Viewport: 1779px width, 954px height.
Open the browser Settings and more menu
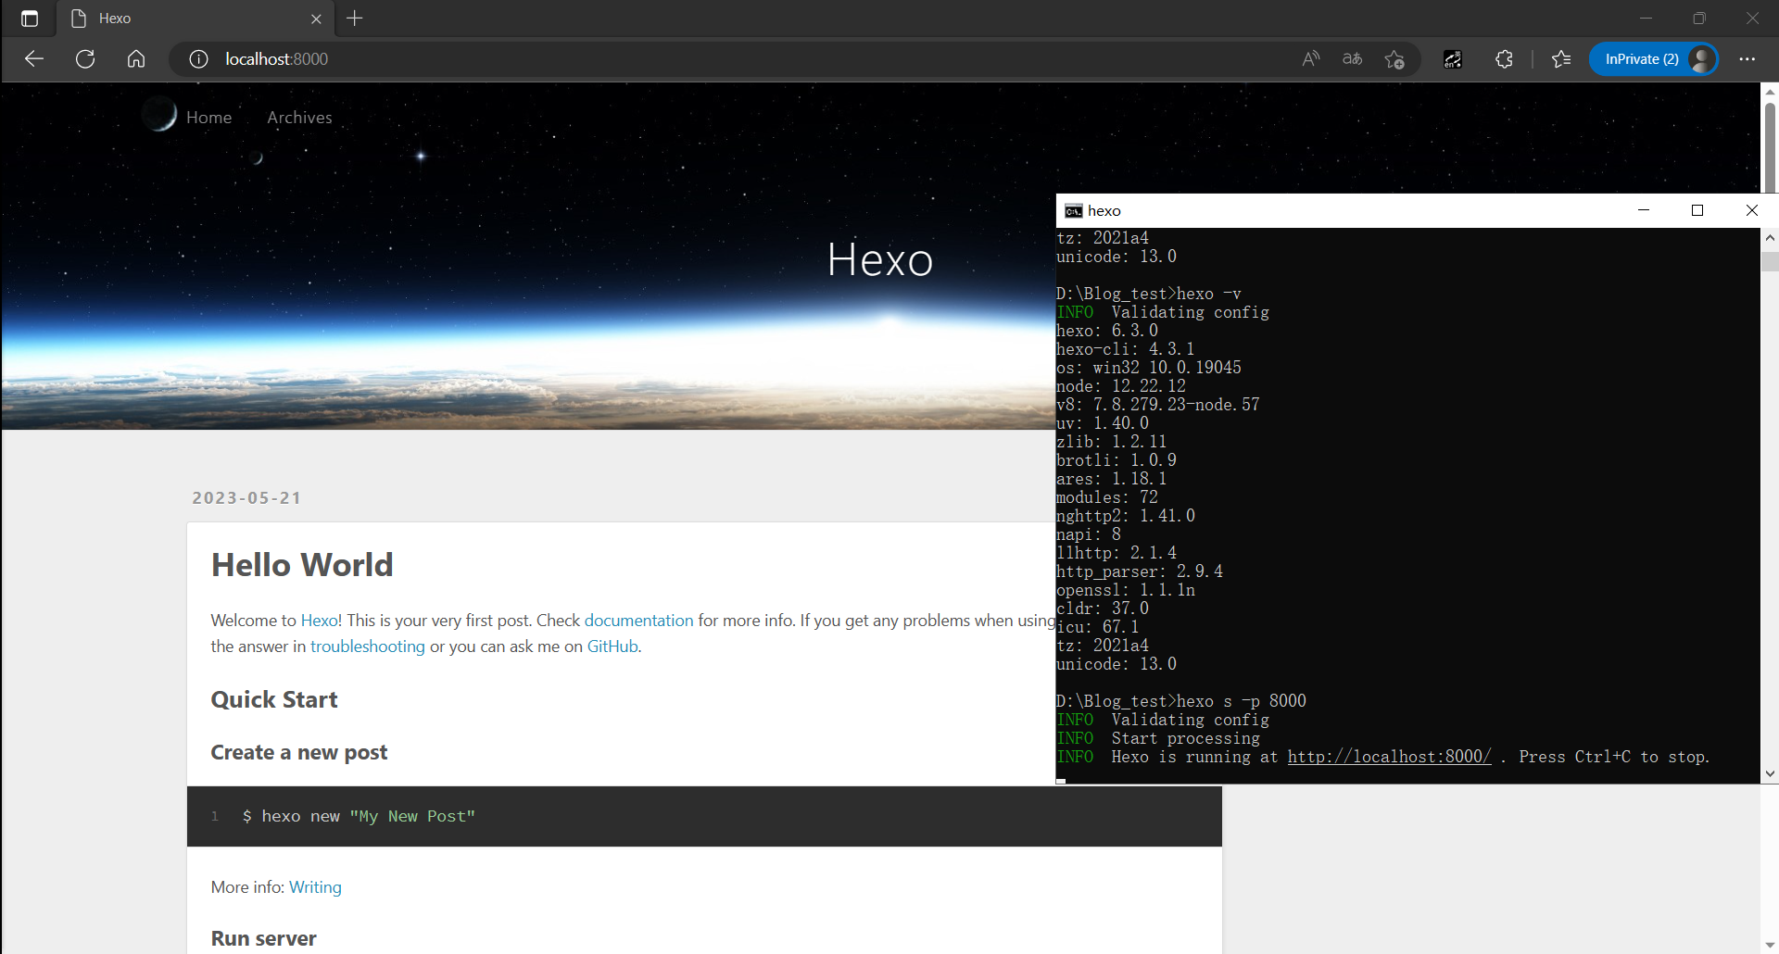click(x=1747, y=59)
